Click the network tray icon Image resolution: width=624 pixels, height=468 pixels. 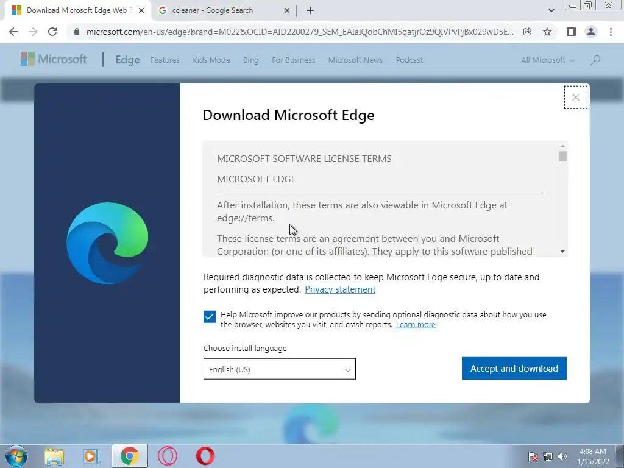coord(548,456)
